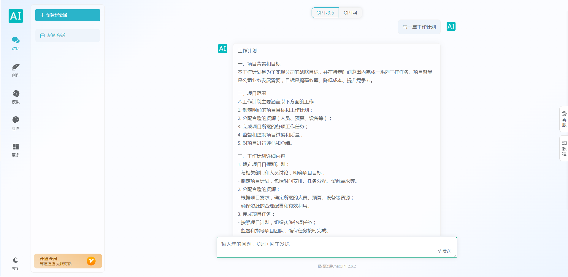Click the line 3. 完成项目所需的各项工作任务
568x277 pixels.
coord(273,127)
